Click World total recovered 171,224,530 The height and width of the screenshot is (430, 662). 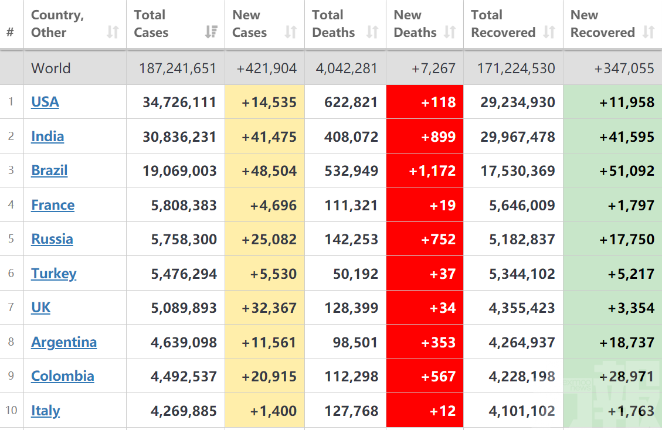(x=516, y=69)
